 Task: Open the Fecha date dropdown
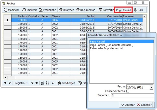point(152,87)
